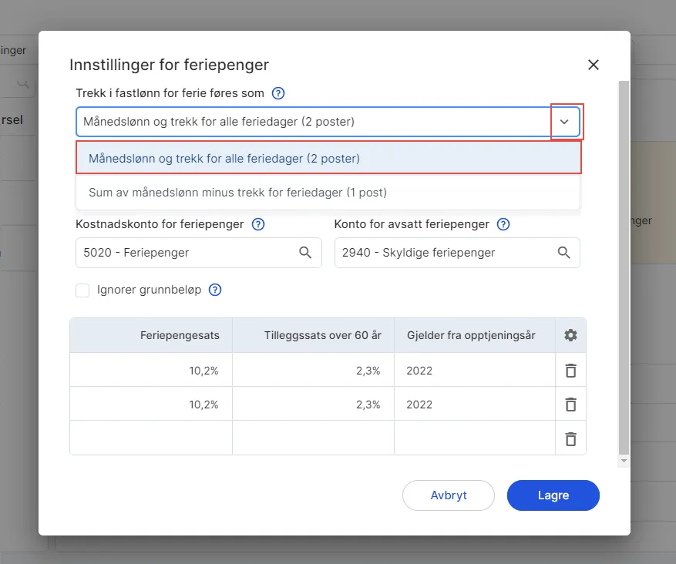Collapse the open dropdown via its chevron

point(565,121)
